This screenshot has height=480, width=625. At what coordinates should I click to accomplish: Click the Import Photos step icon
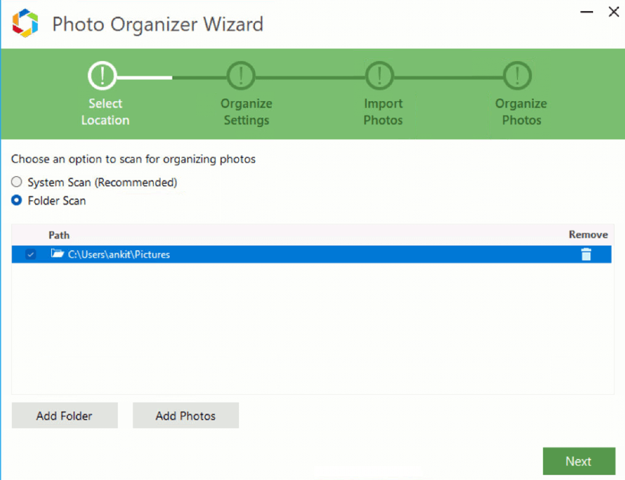click(x=380, y=76)
